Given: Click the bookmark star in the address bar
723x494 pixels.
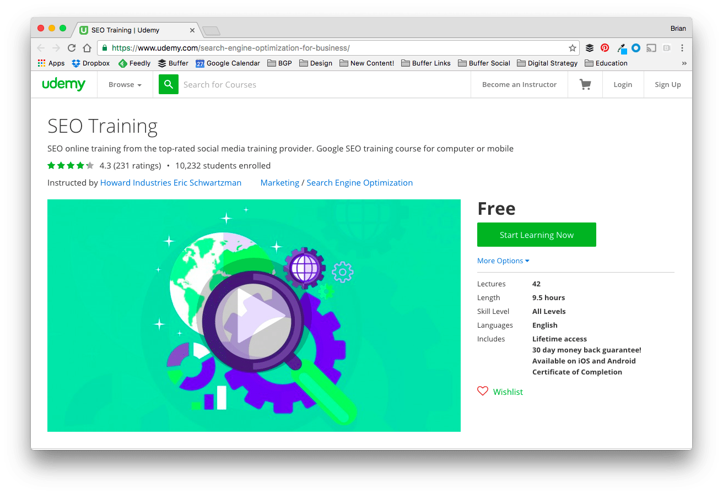Looking at the screenshot, I should pyautogui.click(x=572, y=48).
